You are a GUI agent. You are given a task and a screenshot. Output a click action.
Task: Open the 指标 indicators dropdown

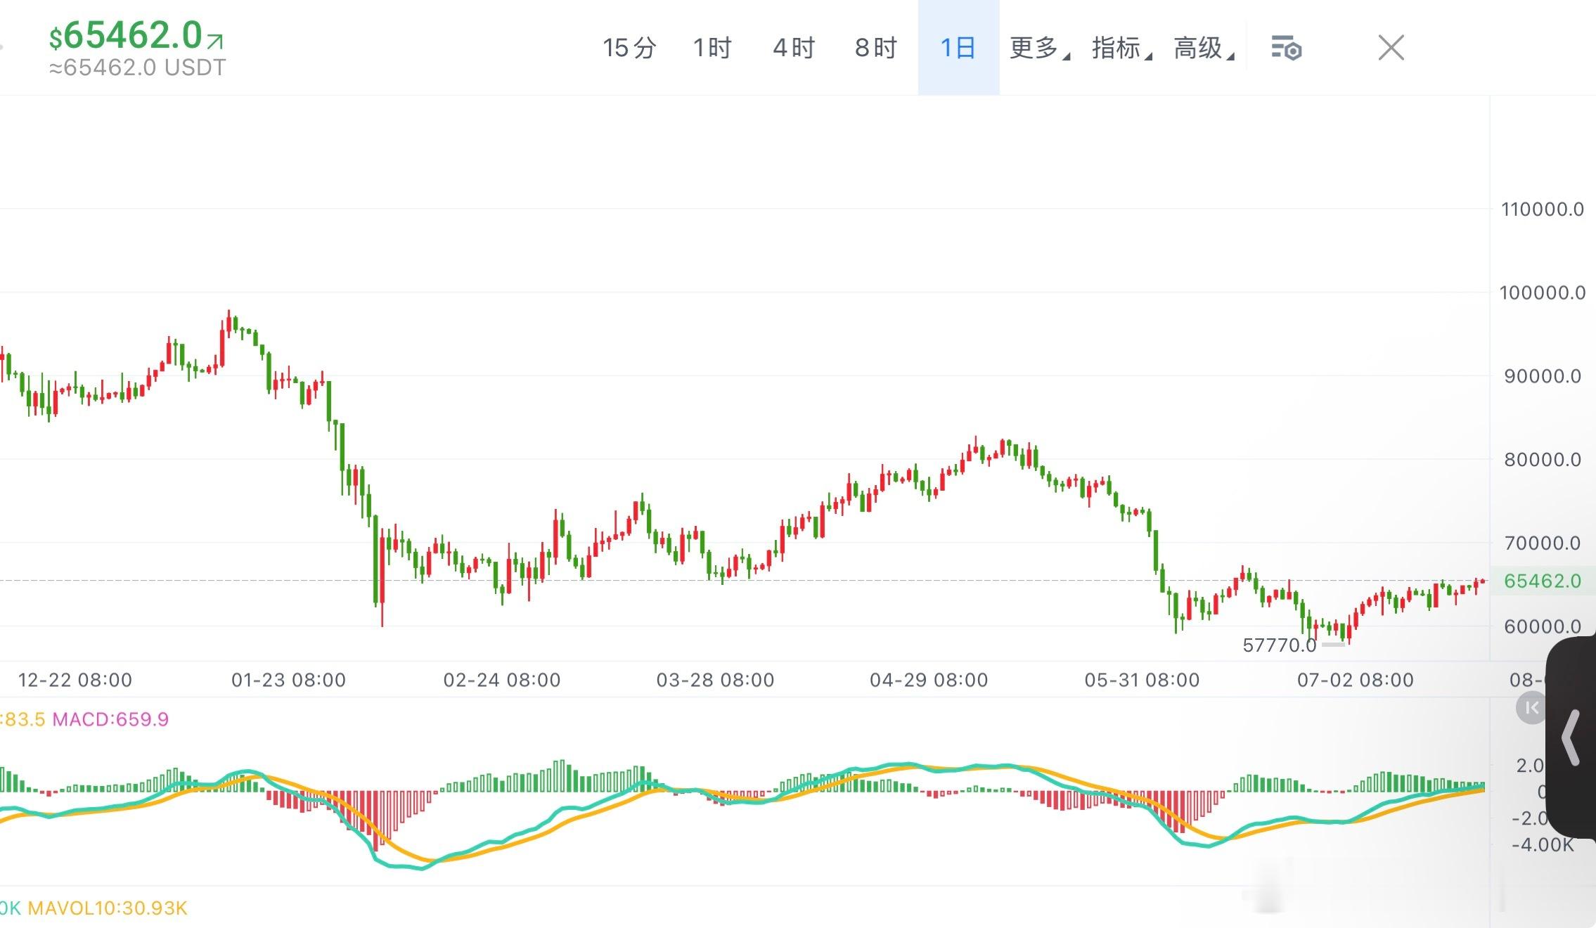click(x=1121, y=48)
